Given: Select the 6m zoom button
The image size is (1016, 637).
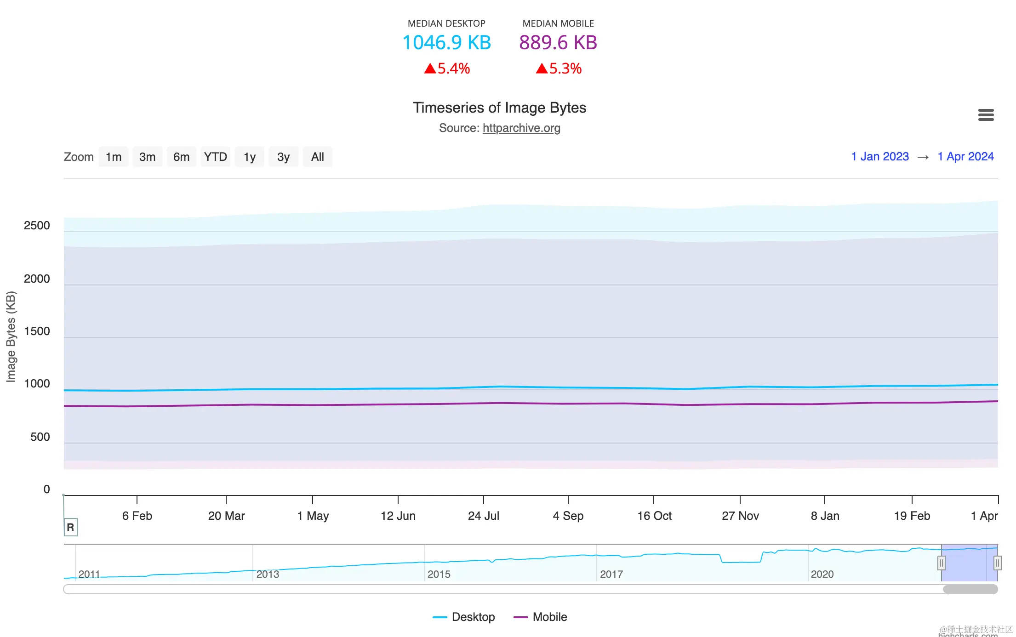Looking at the screenshot, I should (x=181, y=157).
